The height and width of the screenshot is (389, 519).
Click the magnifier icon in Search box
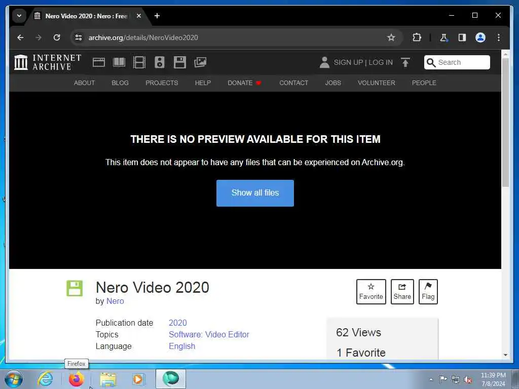click(x=431, y=62)
